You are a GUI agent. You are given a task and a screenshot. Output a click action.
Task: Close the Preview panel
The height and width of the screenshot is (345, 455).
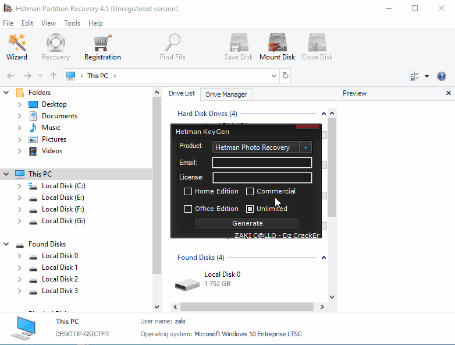(x=449, y=93)
